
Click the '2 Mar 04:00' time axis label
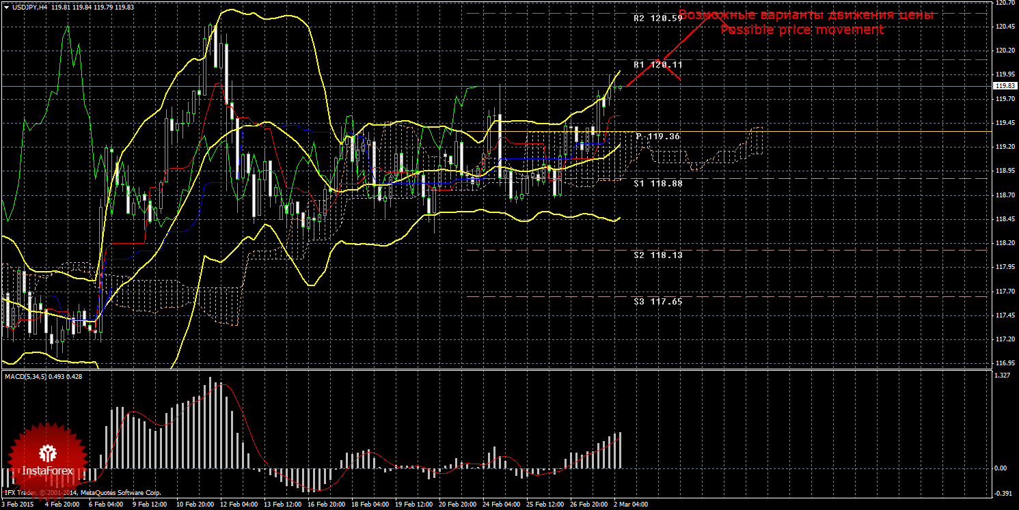630,505
